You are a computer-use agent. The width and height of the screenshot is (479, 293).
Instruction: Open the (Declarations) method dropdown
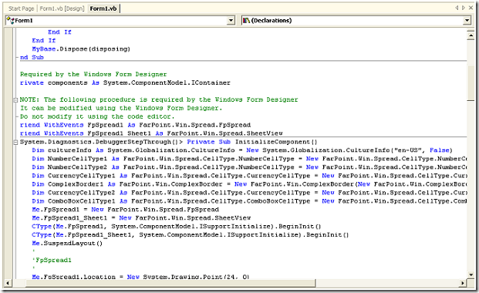point(467,21)
